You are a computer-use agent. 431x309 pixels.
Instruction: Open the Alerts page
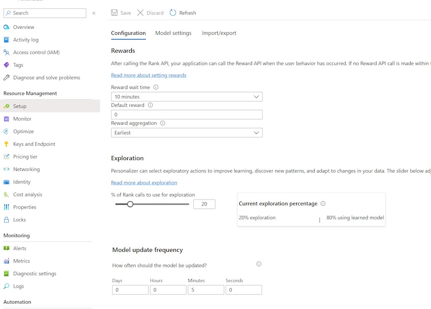pyautogui.click(x=20, y=248)
